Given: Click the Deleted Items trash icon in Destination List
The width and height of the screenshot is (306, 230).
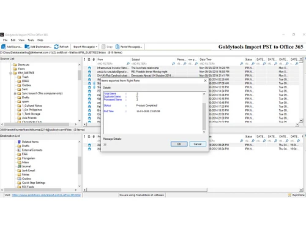Looking at the screenshot, I should coord(19,142).
